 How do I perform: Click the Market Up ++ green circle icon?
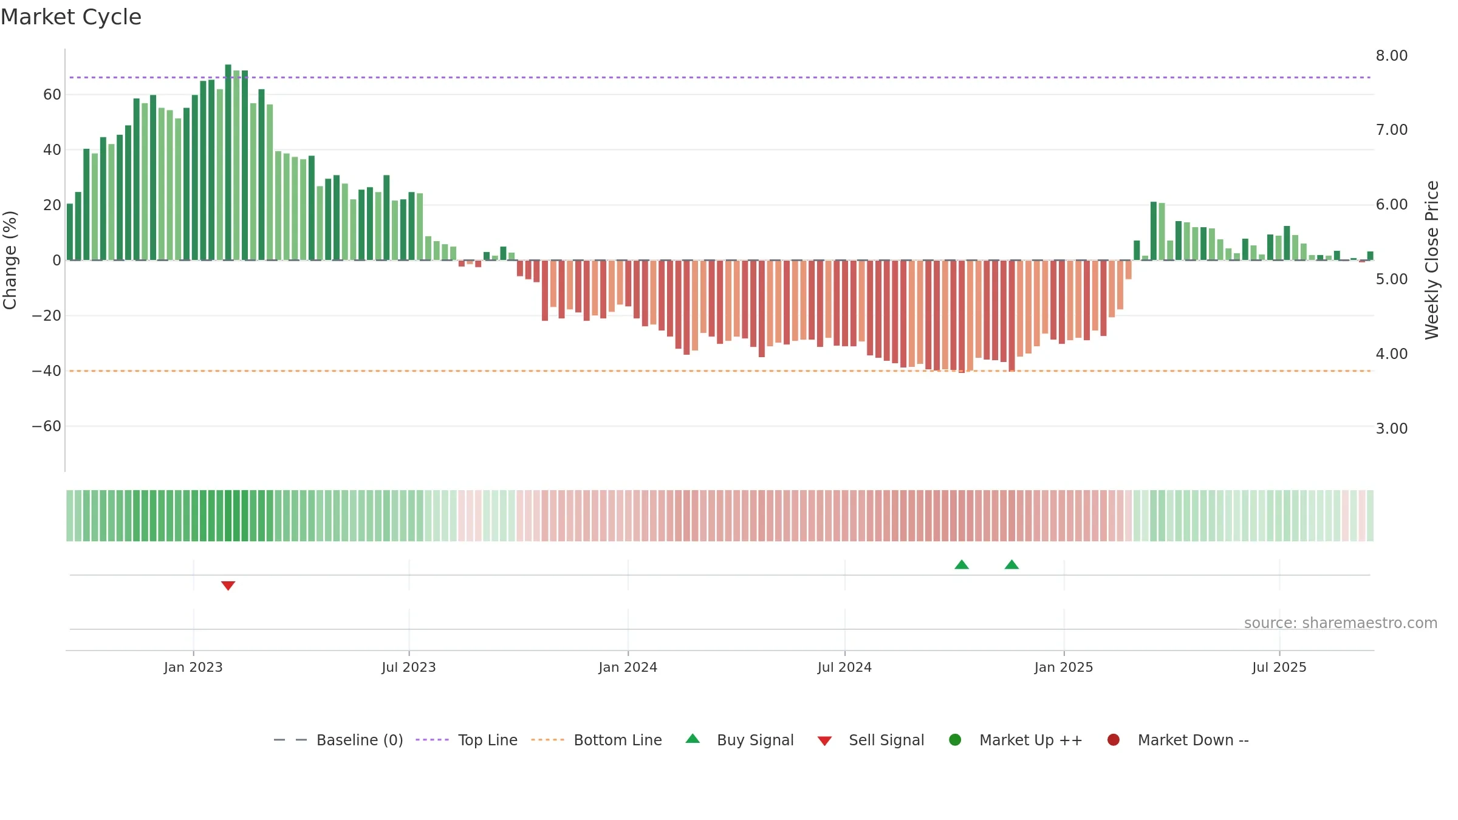click(955, 740)
